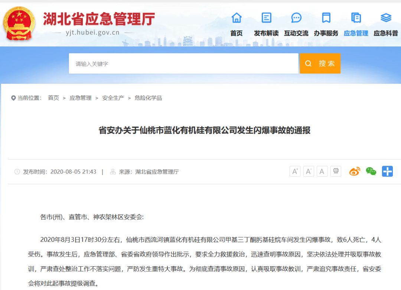Open 安全生产 breadcrumb link
This screenshot has width=401, height=290.
pos(113,98)
